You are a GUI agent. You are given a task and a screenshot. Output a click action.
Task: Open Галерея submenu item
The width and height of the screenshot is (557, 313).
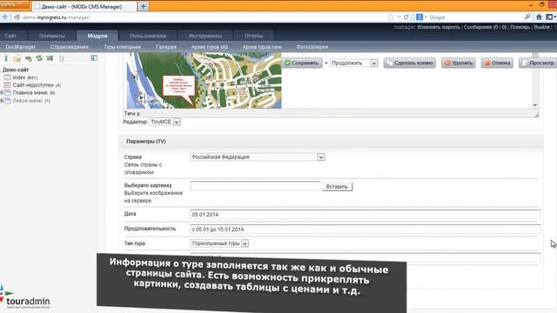point(166,47)
